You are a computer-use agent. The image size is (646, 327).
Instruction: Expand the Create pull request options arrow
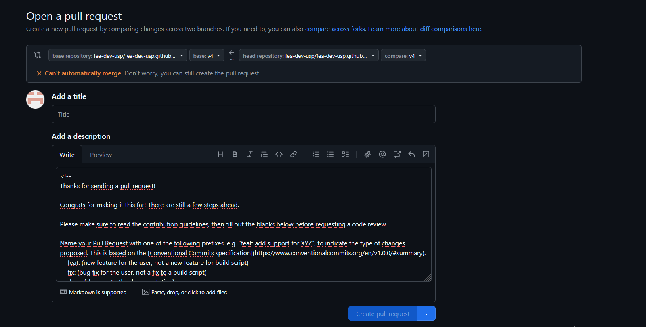coord(426,314)
